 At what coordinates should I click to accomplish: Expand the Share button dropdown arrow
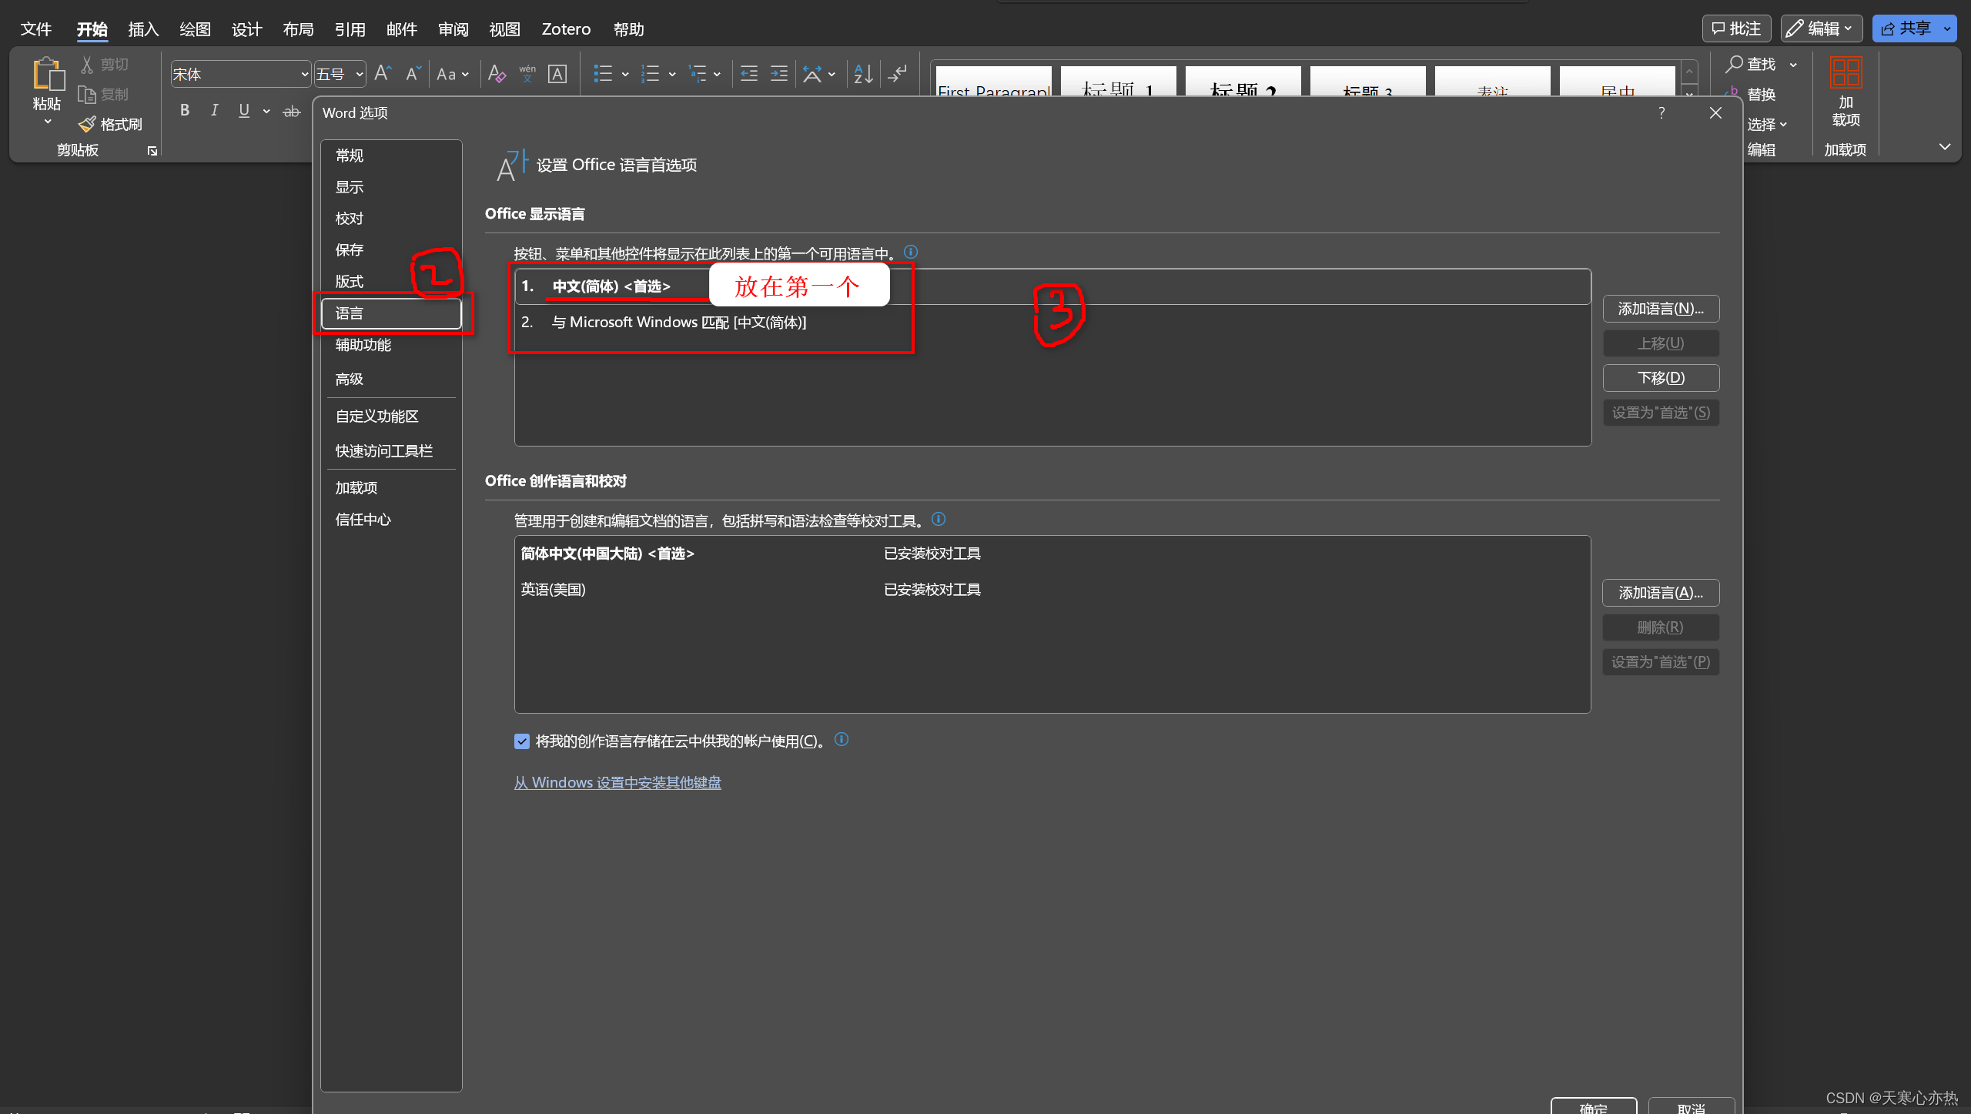pyautogui.click(x=1948, y=29)
